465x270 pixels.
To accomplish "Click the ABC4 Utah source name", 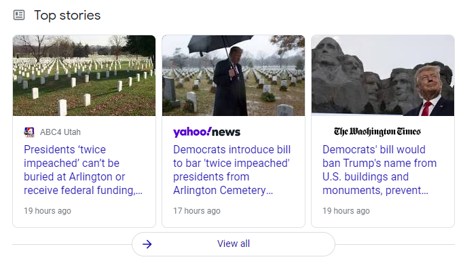I will tap(60, 132).
